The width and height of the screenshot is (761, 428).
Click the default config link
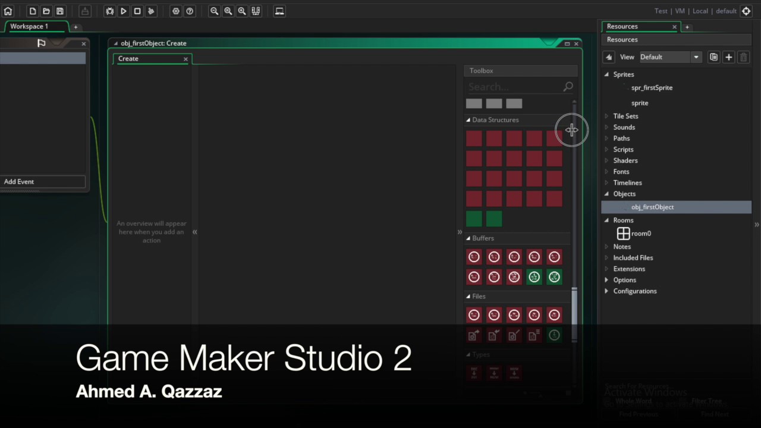(727, 11)
